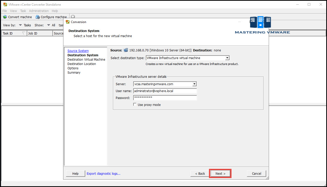Close the main Converter window

click(x=321, y=5)
